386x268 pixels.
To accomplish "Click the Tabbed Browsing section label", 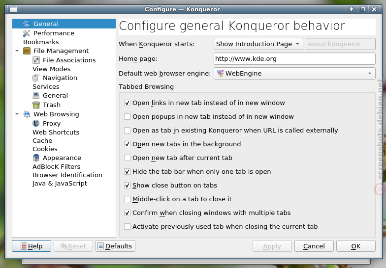I will (x=146, y=86).
